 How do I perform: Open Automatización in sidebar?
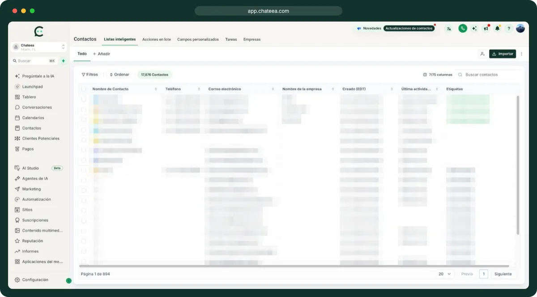33,199
